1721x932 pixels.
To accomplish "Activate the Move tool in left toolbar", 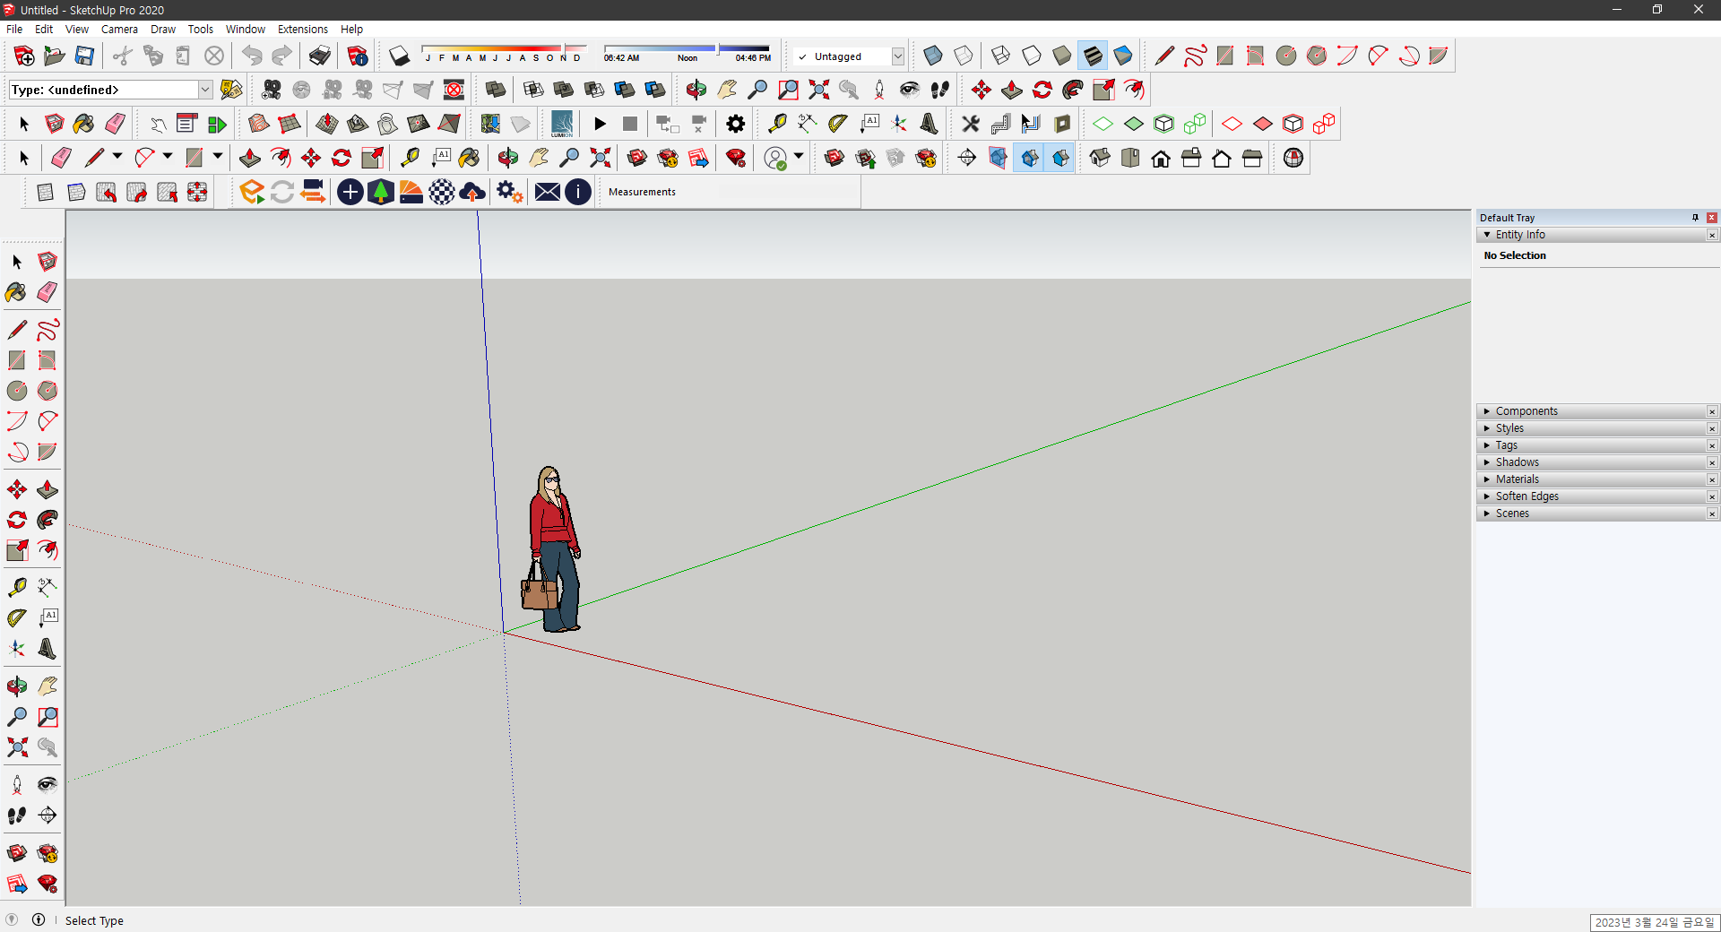I will coord(16,489).
